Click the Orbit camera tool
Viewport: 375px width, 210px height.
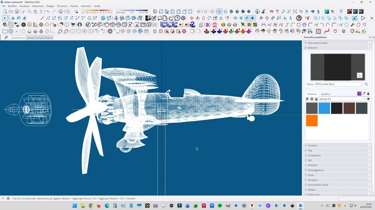point(271,11)
